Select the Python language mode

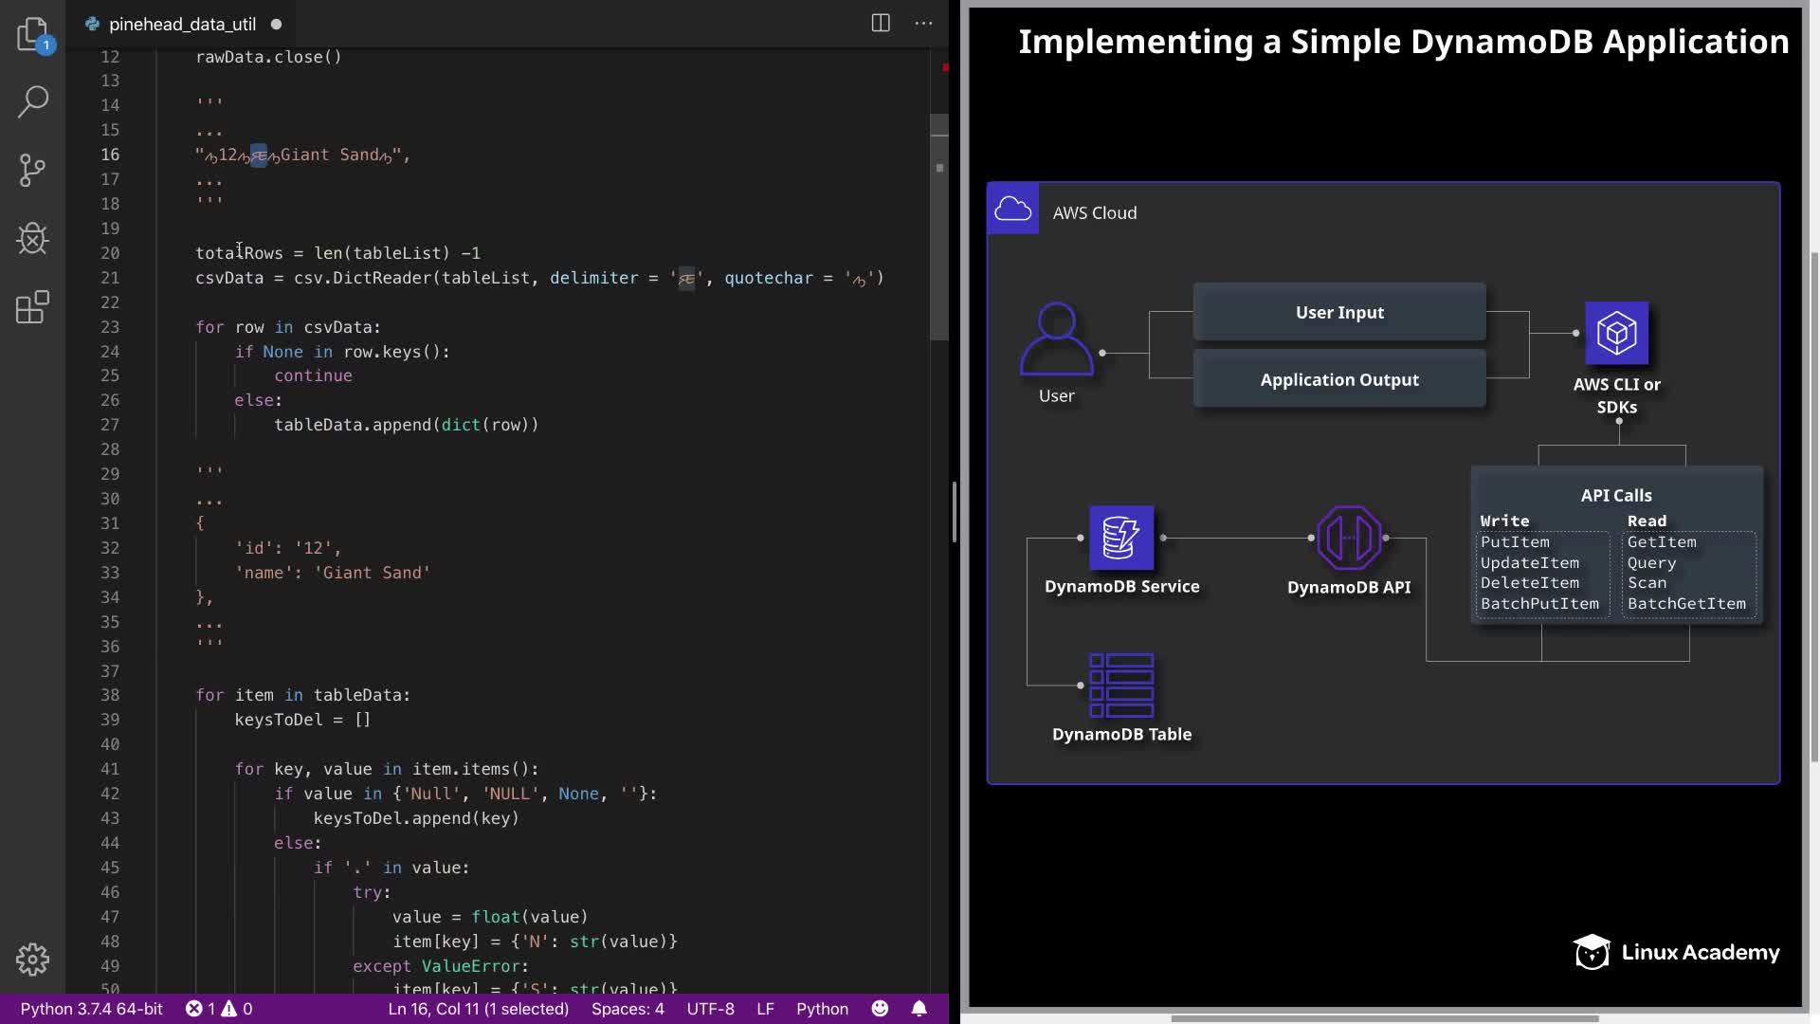[x=822, y=1009]
